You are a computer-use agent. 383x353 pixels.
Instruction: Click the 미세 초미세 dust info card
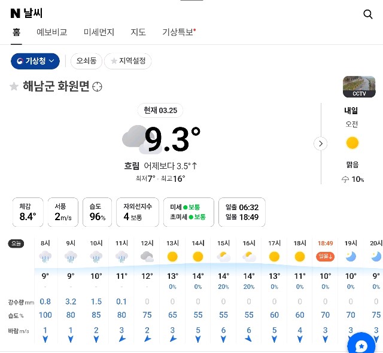tap(189, 212)
